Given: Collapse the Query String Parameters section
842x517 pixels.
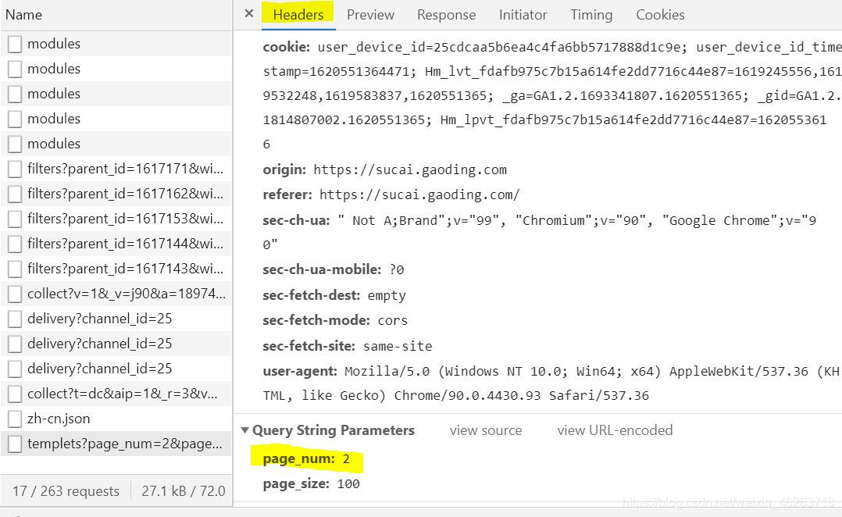Looking at the screenshot, I should 245,430.
